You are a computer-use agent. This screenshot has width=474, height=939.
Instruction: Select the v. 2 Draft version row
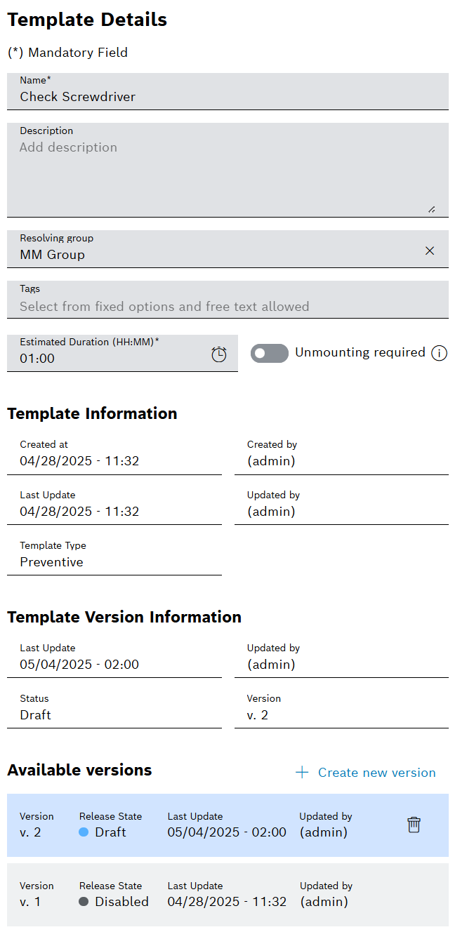tap(228, 825)
